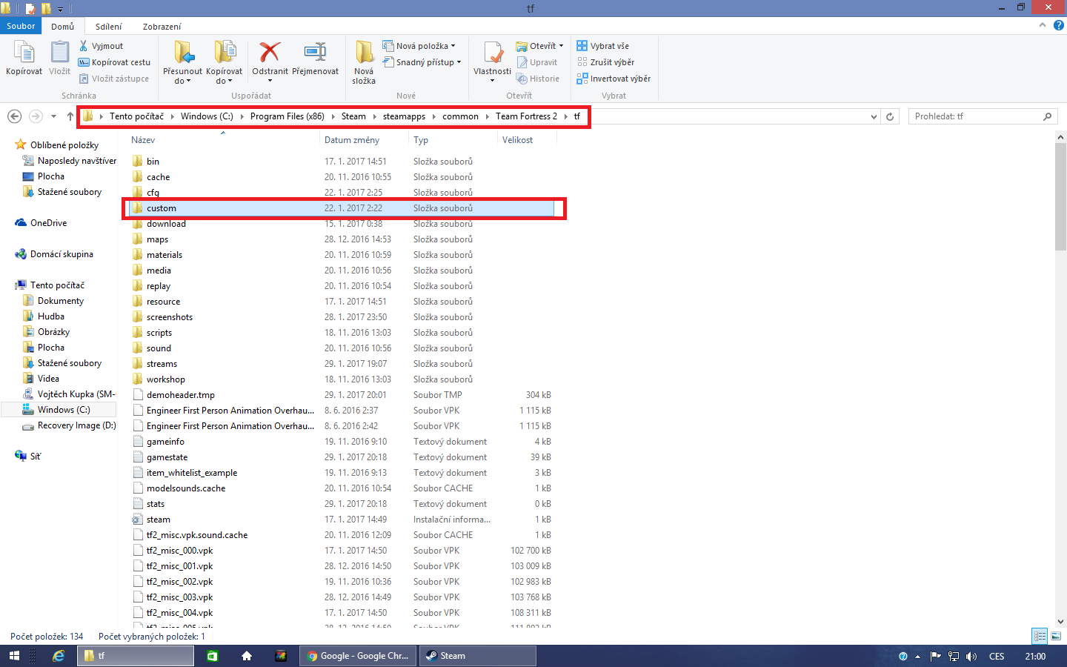Click Vybrat vše (Select all)
The width and height of the screenshot is (1067, 667).
(603, 46)
